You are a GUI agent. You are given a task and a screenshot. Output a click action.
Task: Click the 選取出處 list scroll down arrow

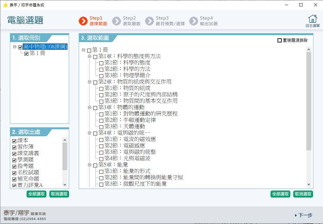click(x=65, y=184)
